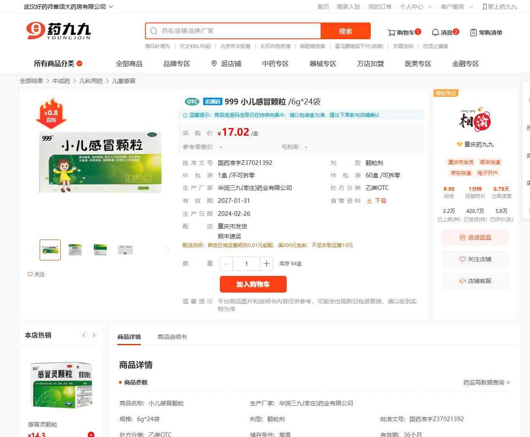Viewport: 530px width, 437px height.
Task: Open the 中药专区 navigation item
Action: [x=275, y=63]
